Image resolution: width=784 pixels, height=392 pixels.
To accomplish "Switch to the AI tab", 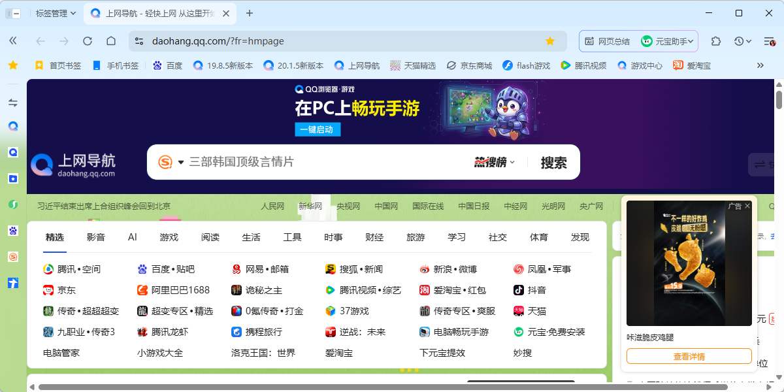I will pos(133,237).
